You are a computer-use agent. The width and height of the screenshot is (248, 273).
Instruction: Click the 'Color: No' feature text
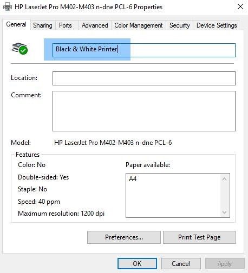[x=31, y=165]
